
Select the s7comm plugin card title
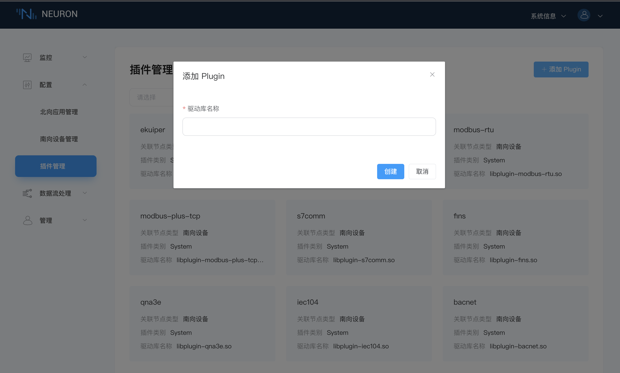[x=311, y=216]
